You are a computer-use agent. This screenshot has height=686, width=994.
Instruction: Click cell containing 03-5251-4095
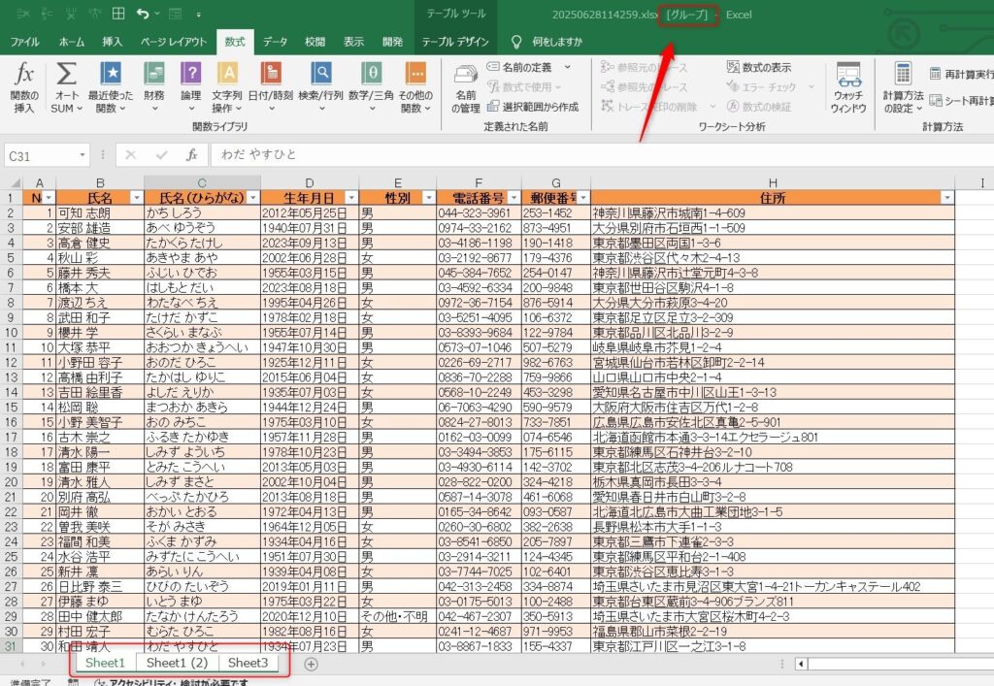tap(479, 317)
